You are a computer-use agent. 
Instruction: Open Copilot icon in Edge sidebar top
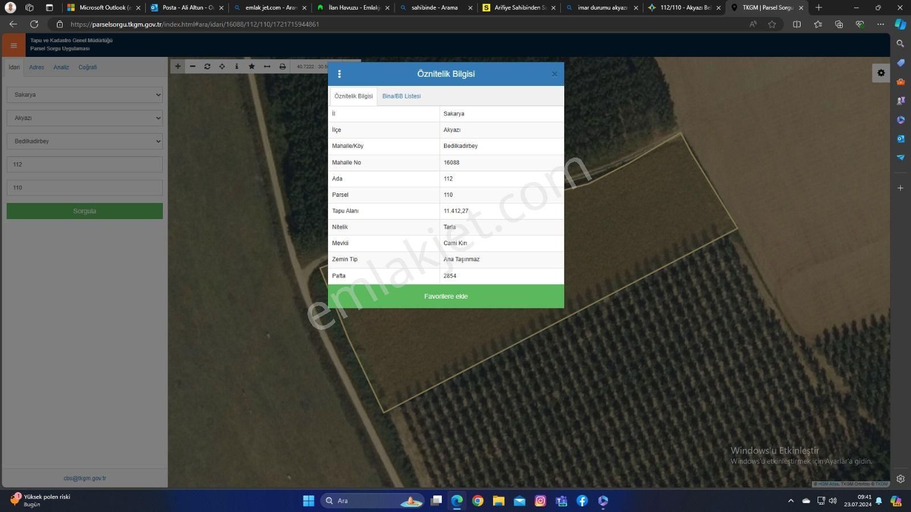coord(900,24)
